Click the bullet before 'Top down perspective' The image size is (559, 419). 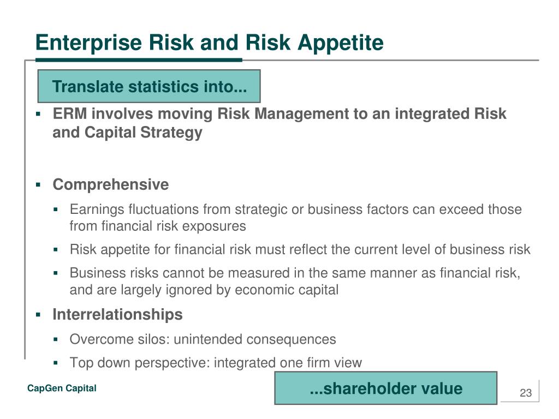point(55,363)
